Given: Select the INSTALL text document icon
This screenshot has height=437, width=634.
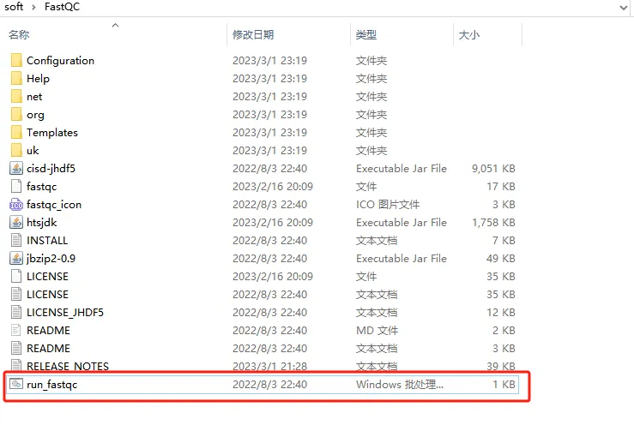Looking at the screenshot, I should tap(16, 241).
